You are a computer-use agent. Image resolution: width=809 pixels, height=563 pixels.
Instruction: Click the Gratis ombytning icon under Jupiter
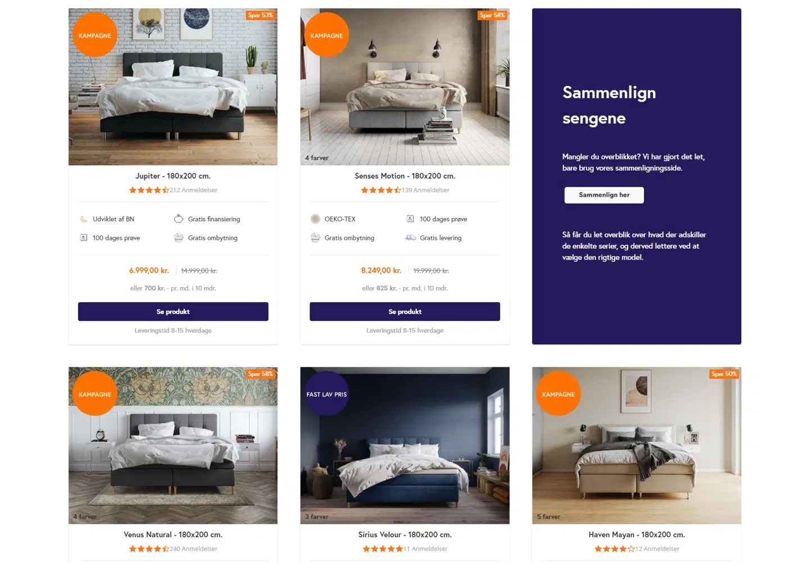(179, 238)
